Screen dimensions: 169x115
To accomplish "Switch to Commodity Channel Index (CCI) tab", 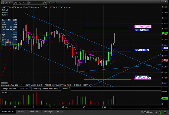I will 45,89.
